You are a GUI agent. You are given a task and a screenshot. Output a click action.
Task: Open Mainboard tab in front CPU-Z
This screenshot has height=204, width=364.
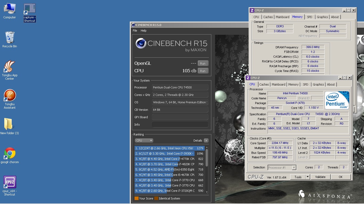[278, 84]
